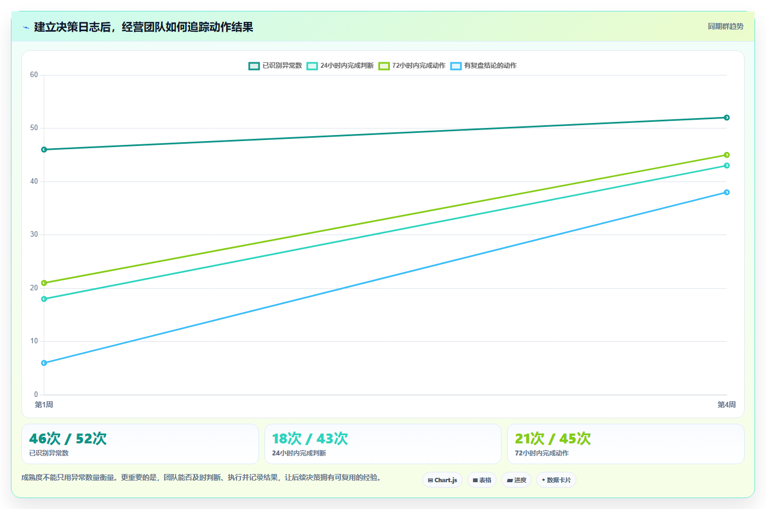Image resolution: width=766 pixels, height=509 pixels.
Task: Click the chart title about 决策日志
Action: [x=143, y=27]
